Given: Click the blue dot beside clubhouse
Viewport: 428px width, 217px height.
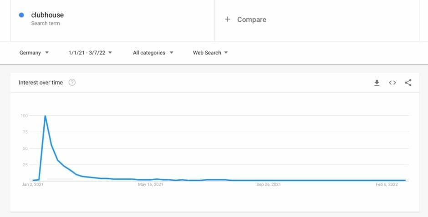Looking at the screenshot, I should [21, 15].
